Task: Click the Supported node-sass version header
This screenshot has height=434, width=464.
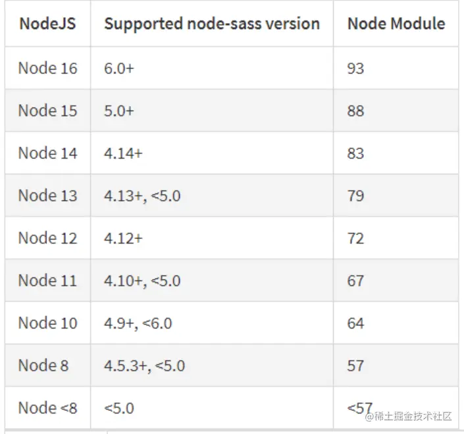Action: [211, 24]
